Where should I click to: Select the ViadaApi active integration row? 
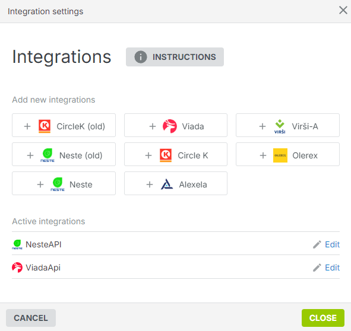coord(176,268)
